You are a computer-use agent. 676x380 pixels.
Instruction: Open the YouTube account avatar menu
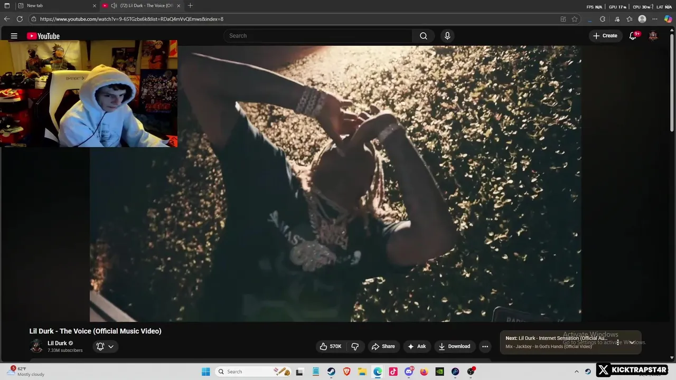[653, 36]
